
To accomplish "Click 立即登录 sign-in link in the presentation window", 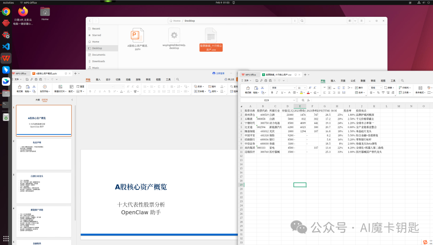I will coord(219,73).
